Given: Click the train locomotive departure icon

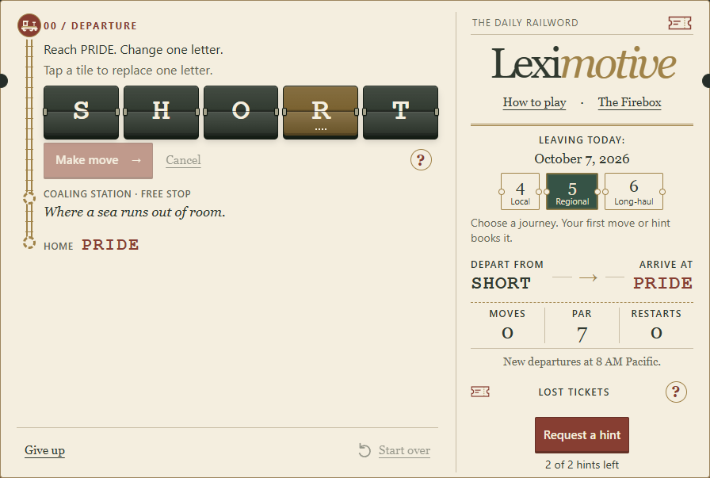Looking at the screenshot, I should 29,25.
